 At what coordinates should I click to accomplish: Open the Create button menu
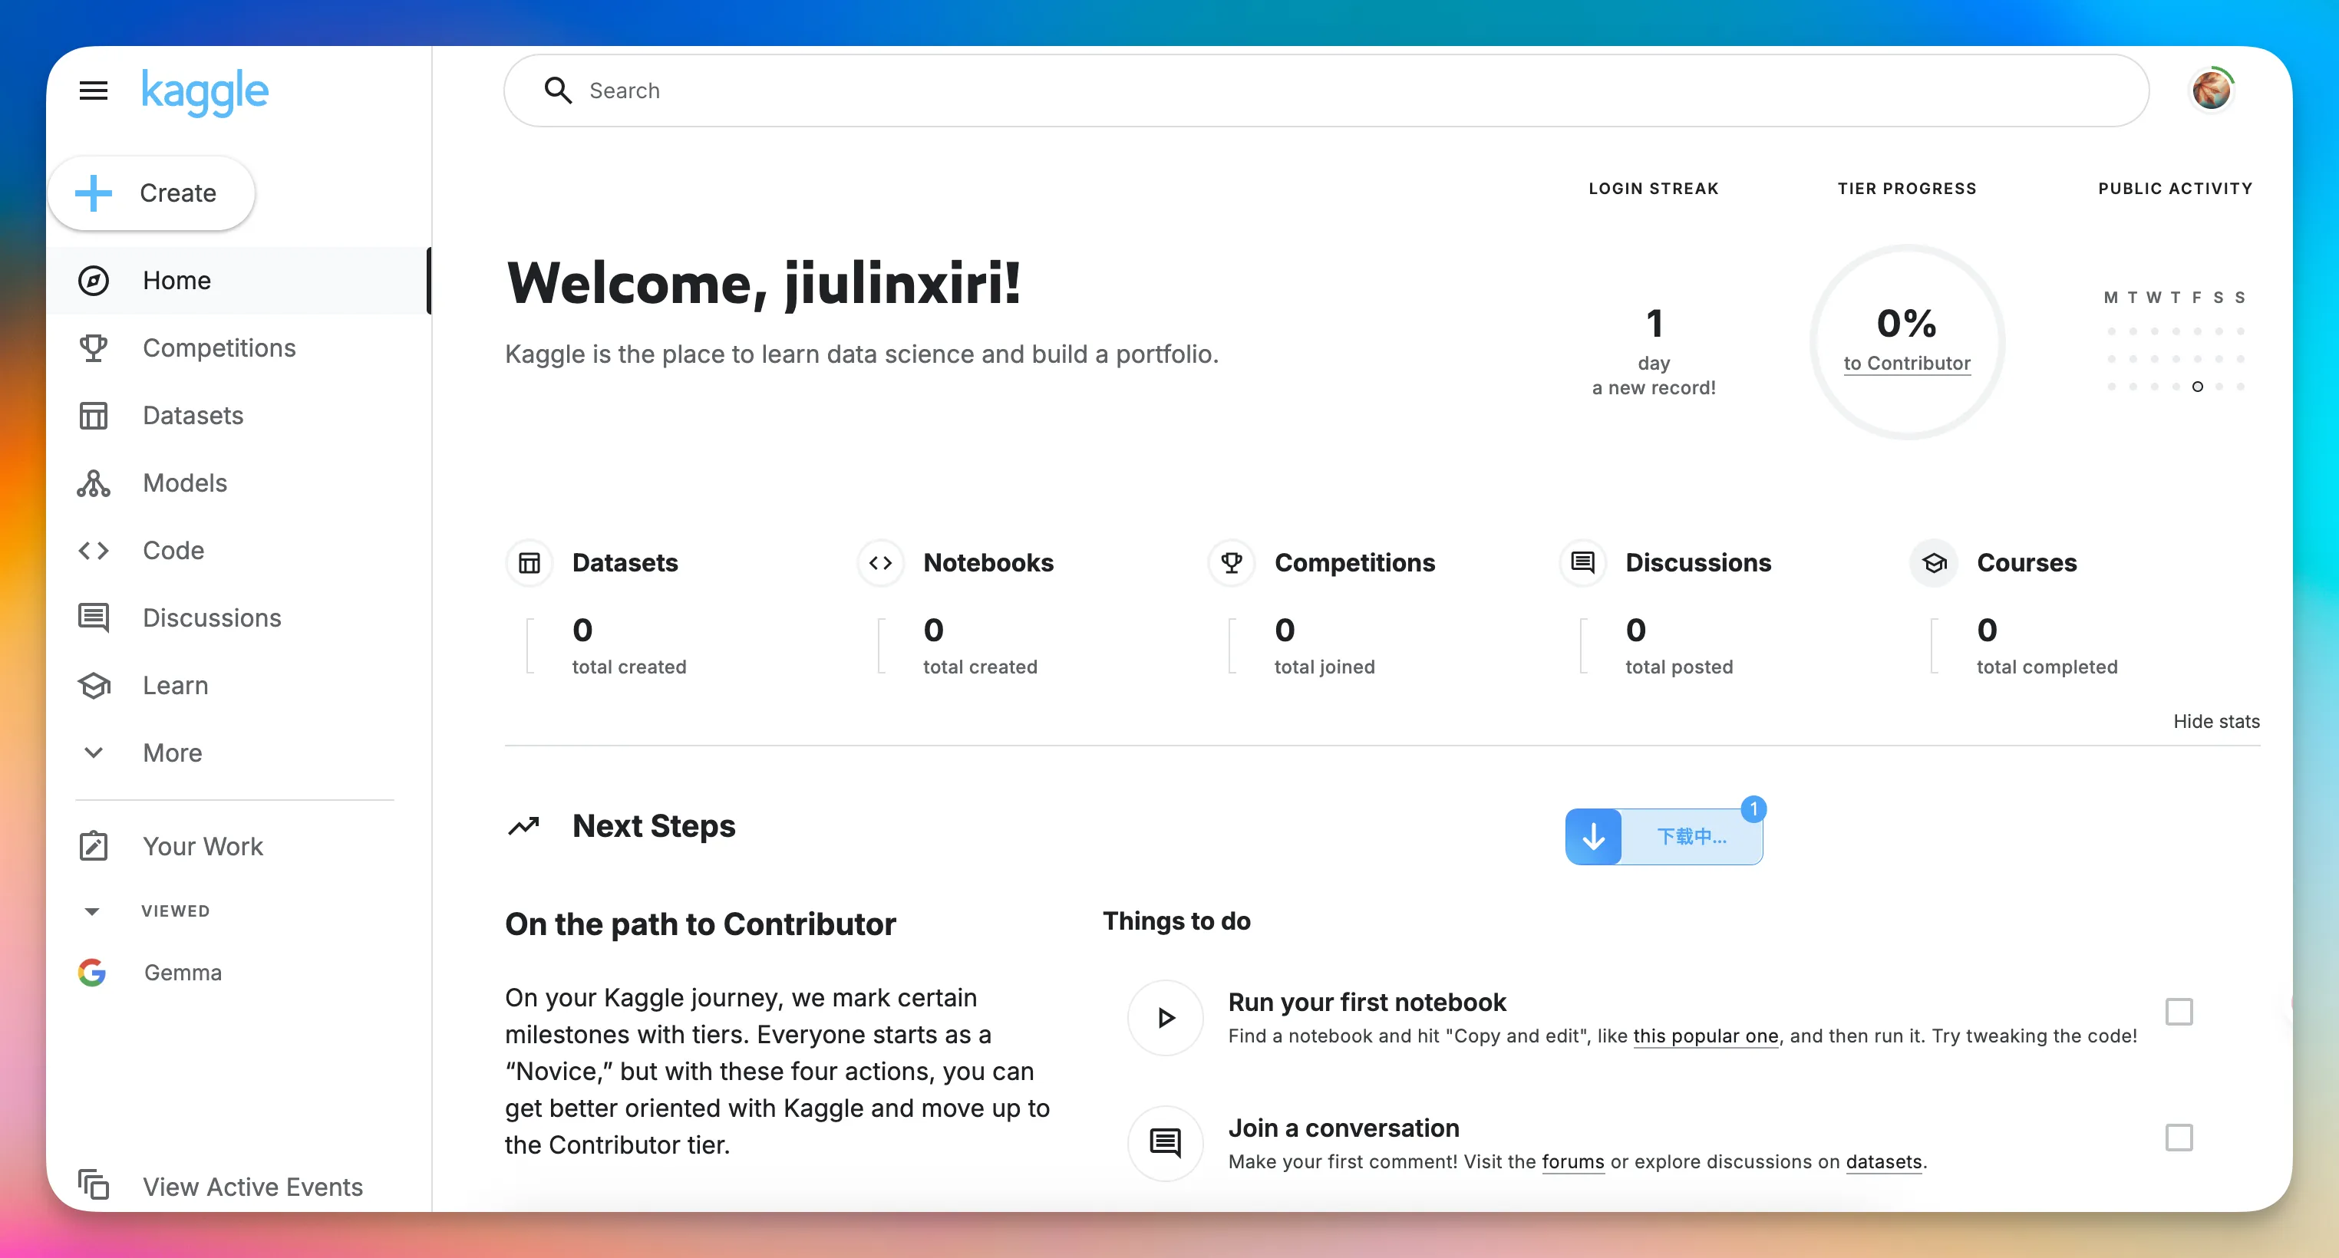(x=152, y=193)
